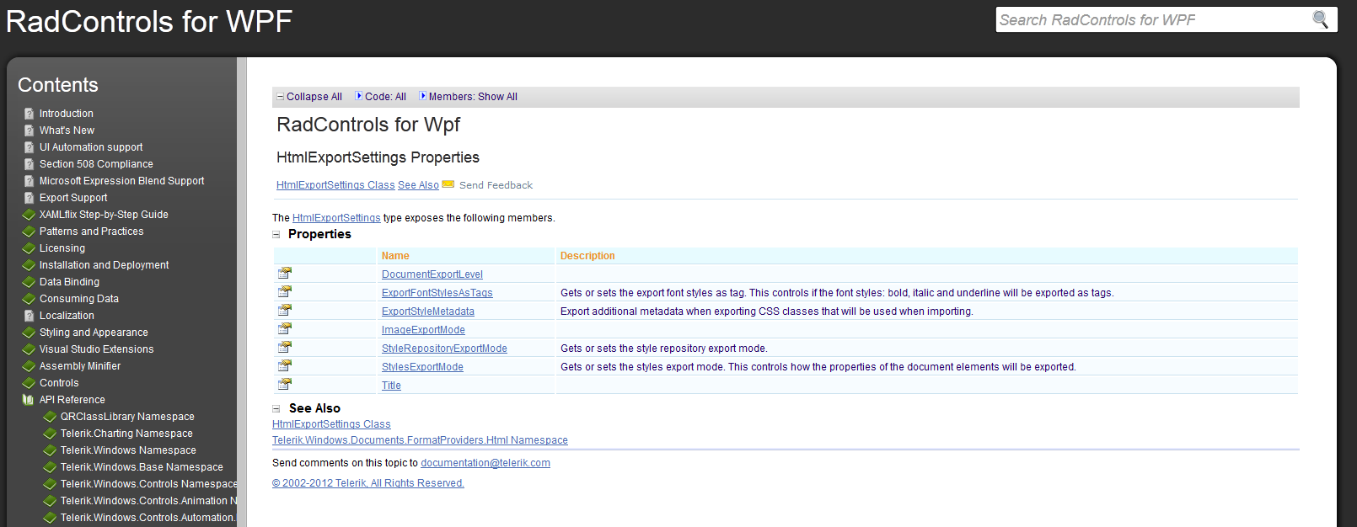Open Introduction in Contents
1357x527 pixels.
tap(67, 114)
